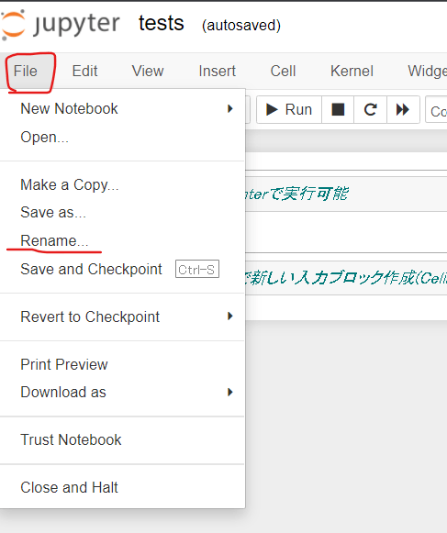Expand the Download as submenu

tap(122, 392)
